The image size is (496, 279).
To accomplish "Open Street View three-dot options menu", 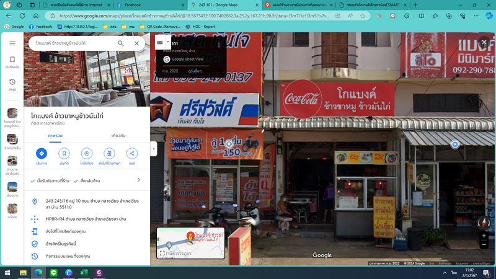I will [219, 45].
